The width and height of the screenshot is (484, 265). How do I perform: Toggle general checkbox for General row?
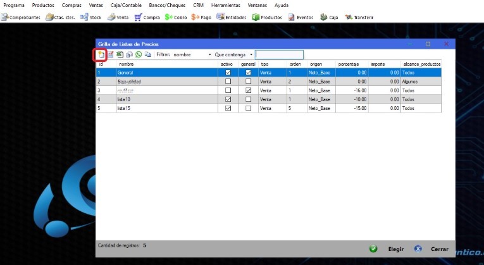248,73
